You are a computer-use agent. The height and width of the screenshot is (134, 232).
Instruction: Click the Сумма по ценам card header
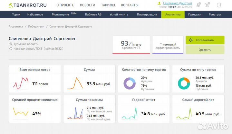pyautogui.click(x=89, y=100)
